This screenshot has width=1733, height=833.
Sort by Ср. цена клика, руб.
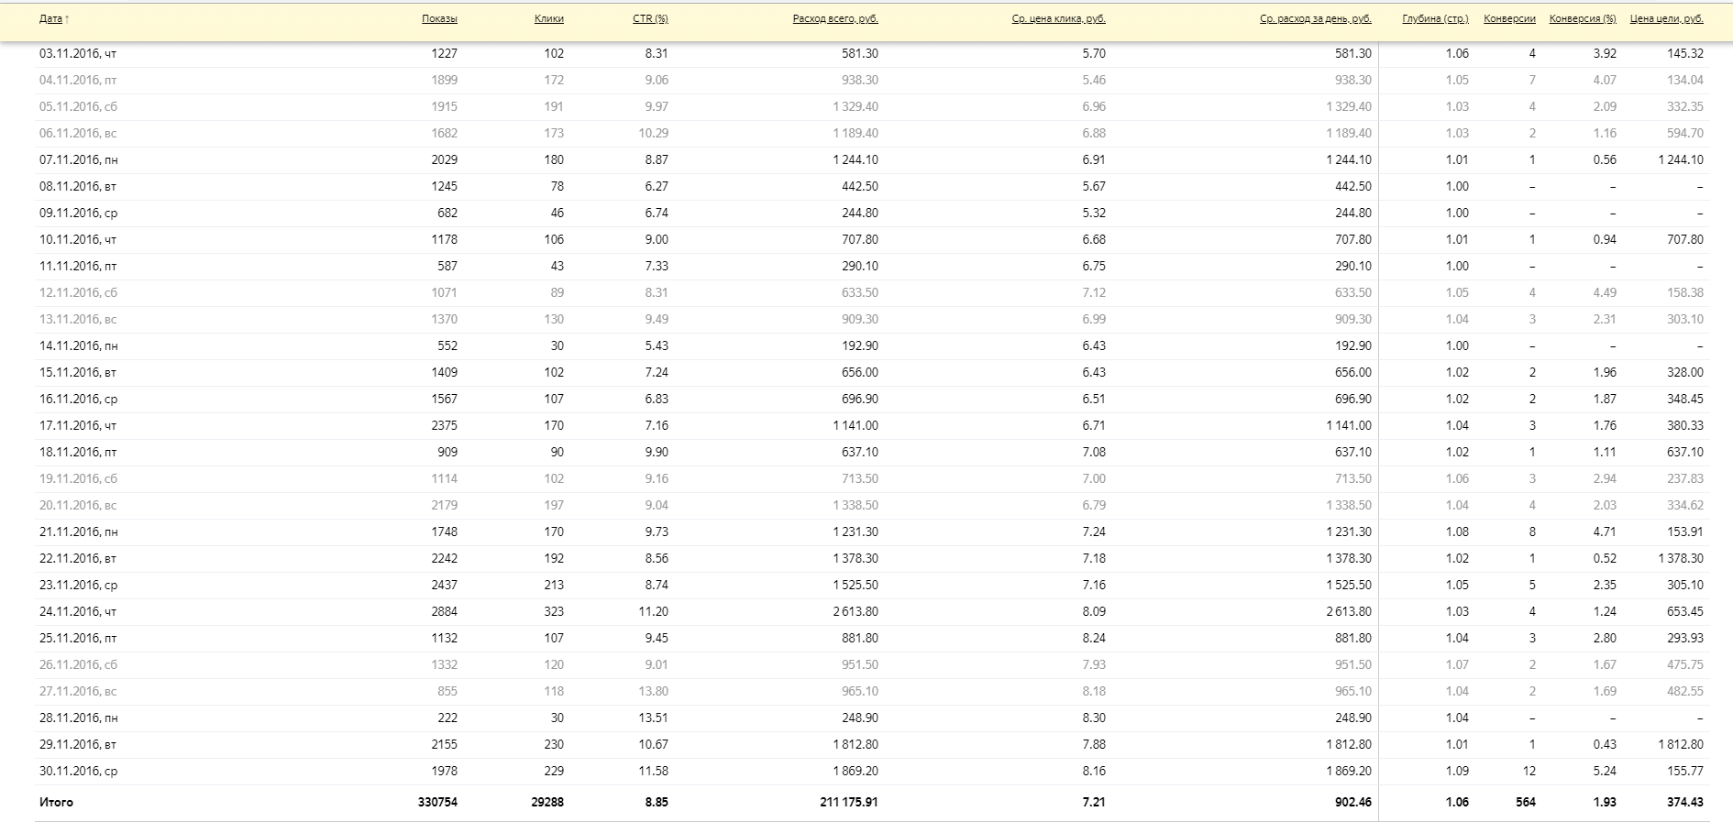(1058, 18)
